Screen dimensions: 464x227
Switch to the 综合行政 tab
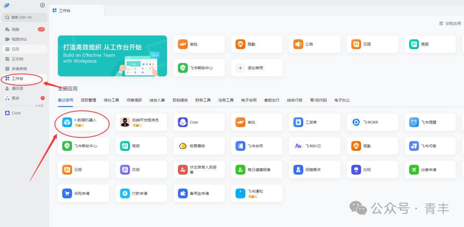click(x=295, y=100)
